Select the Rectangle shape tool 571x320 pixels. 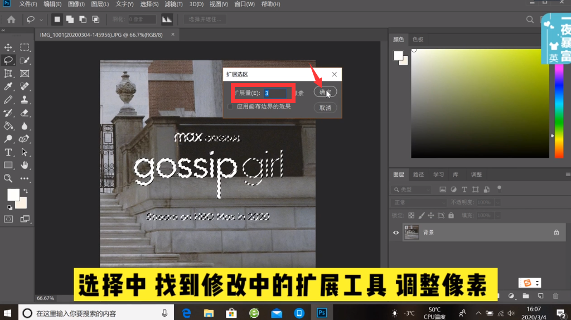(8, 165)
